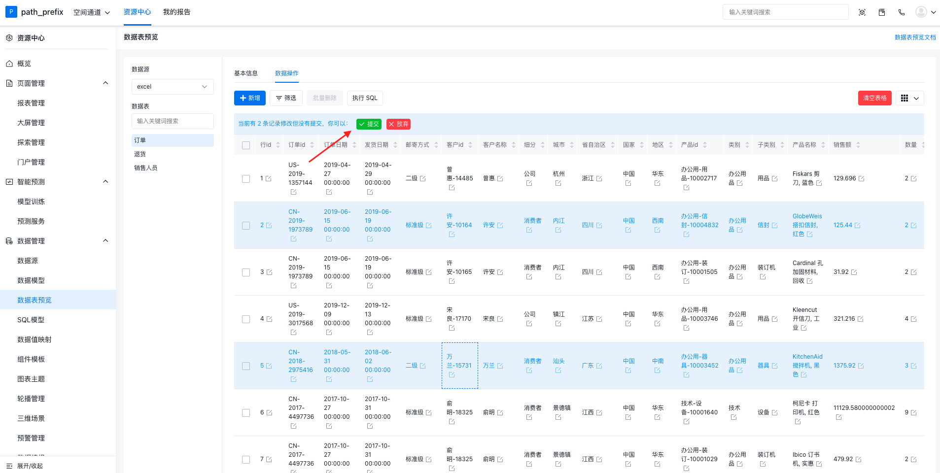Open the 基本信息 tab

tap(246, 73)
